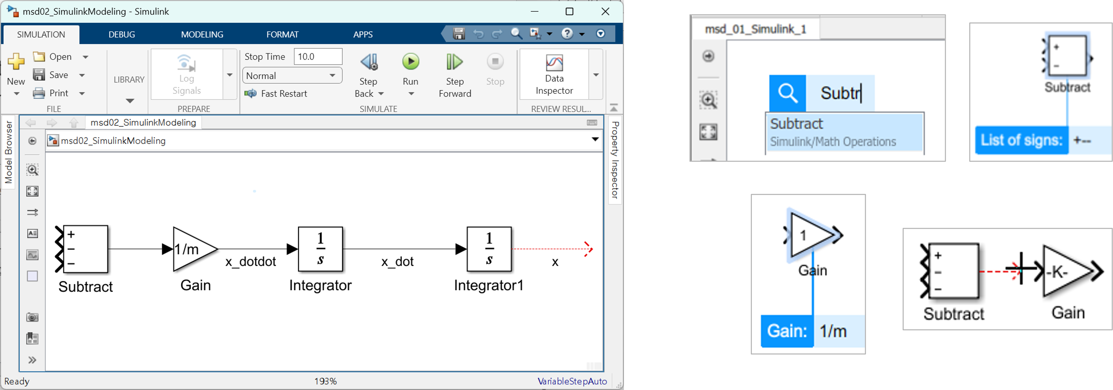Toggle the Property Inspector side panel
Image resolution: width=1113 pixels, height=390 pixels.
tap(615, 159)
